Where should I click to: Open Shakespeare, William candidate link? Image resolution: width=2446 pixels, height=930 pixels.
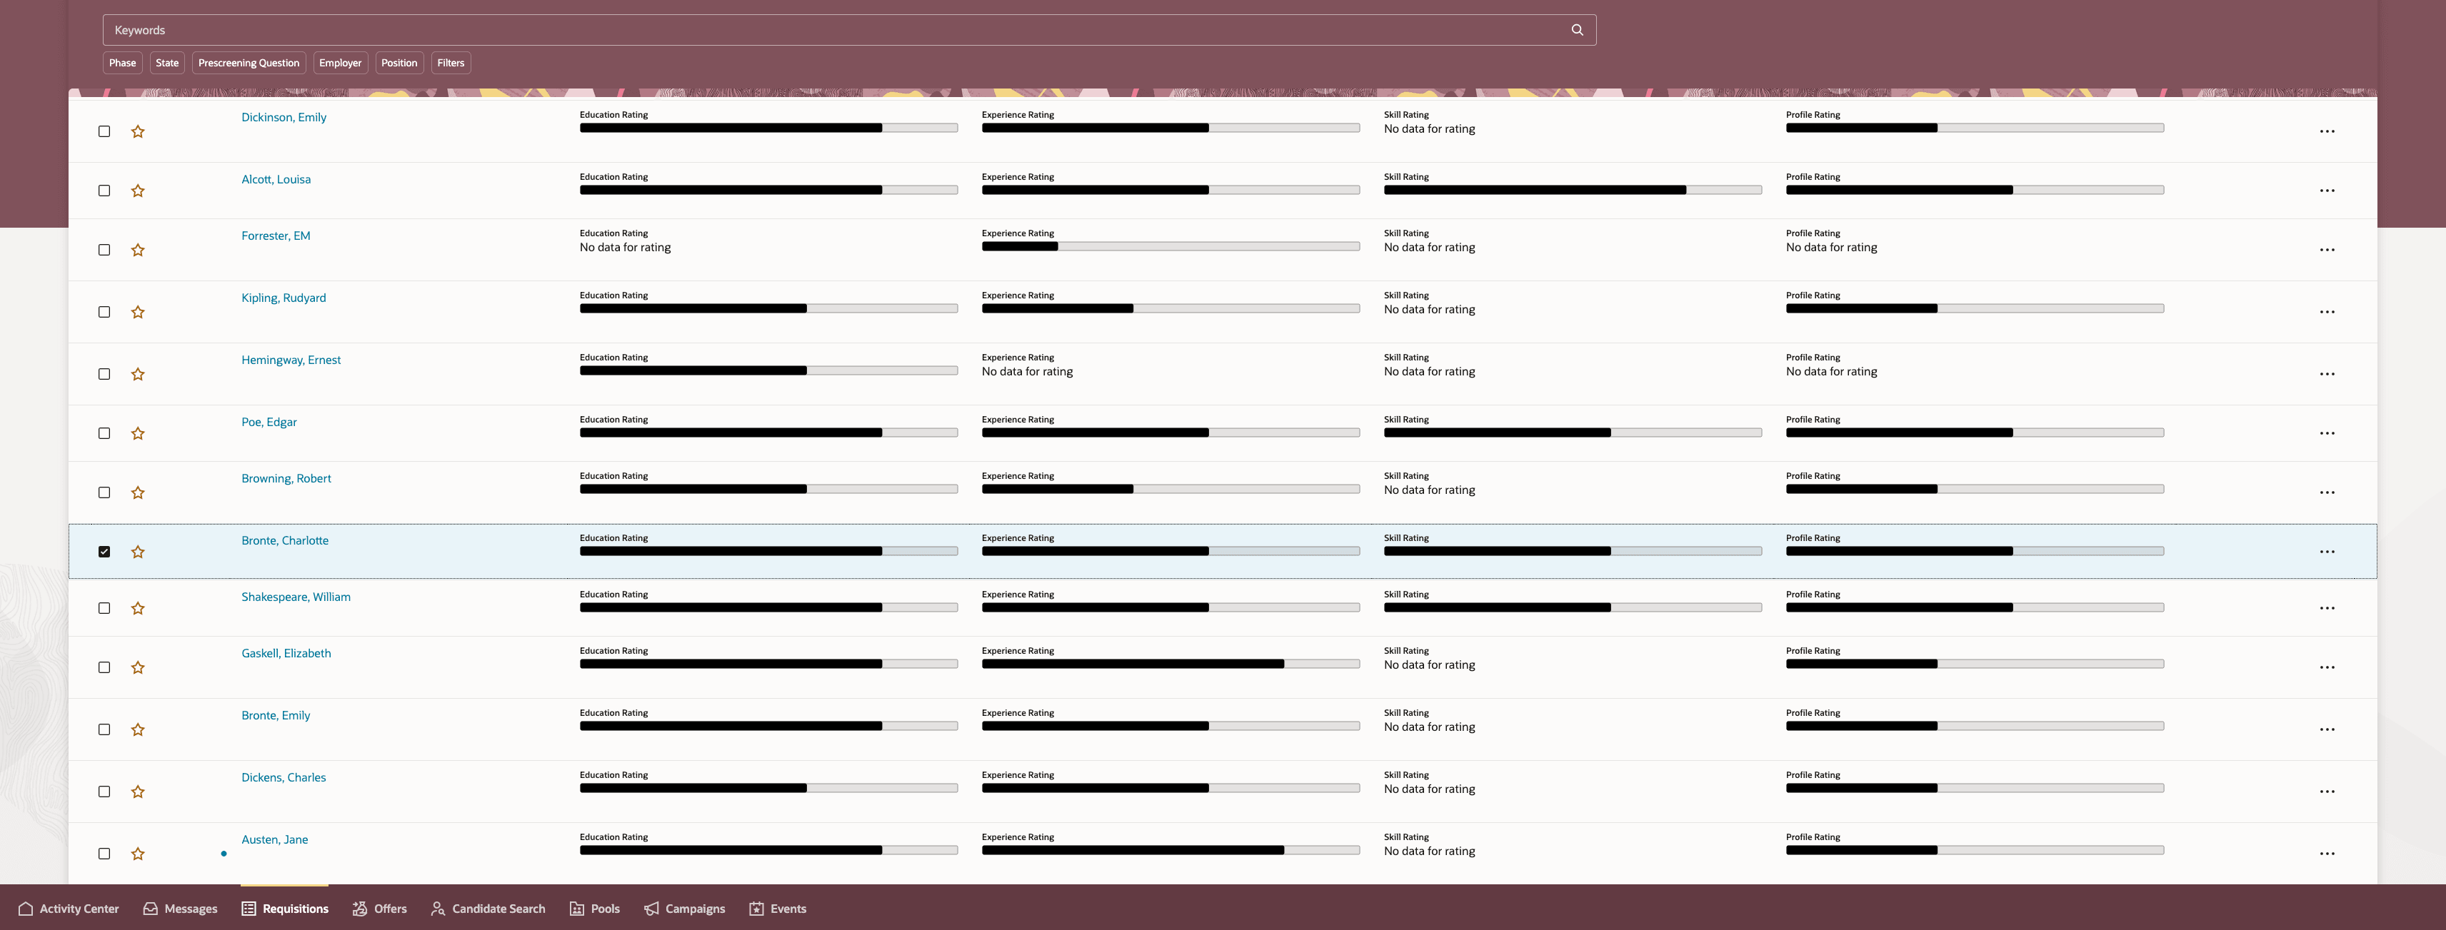coord(295,597)
